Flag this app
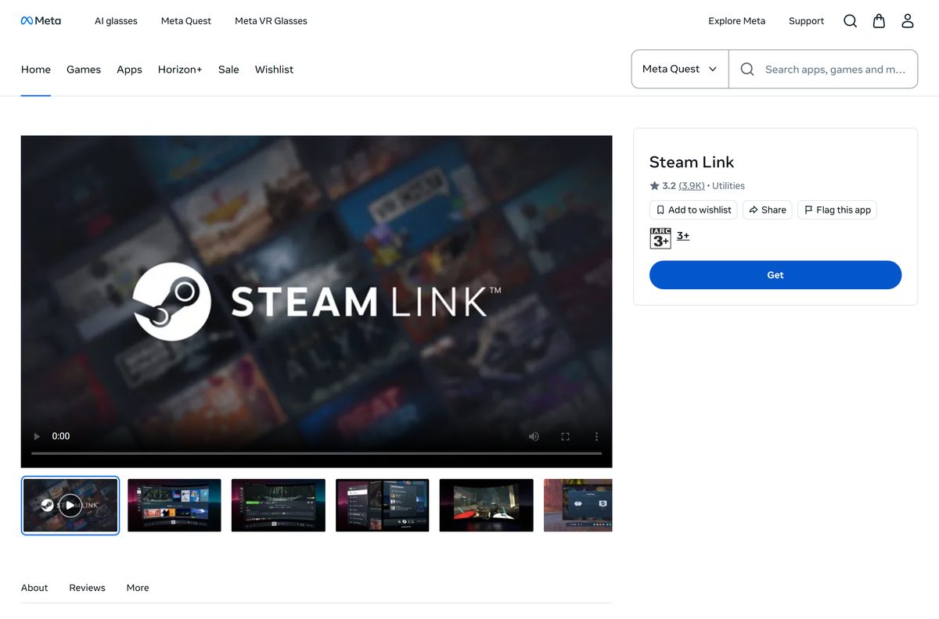The width and height of the screenshot is (939, 619). click(x=837, y=210)
